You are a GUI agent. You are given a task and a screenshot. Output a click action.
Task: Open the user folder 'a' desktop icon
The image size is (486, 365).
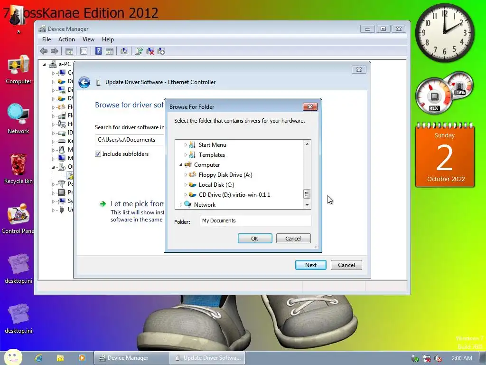coord(18,19)
